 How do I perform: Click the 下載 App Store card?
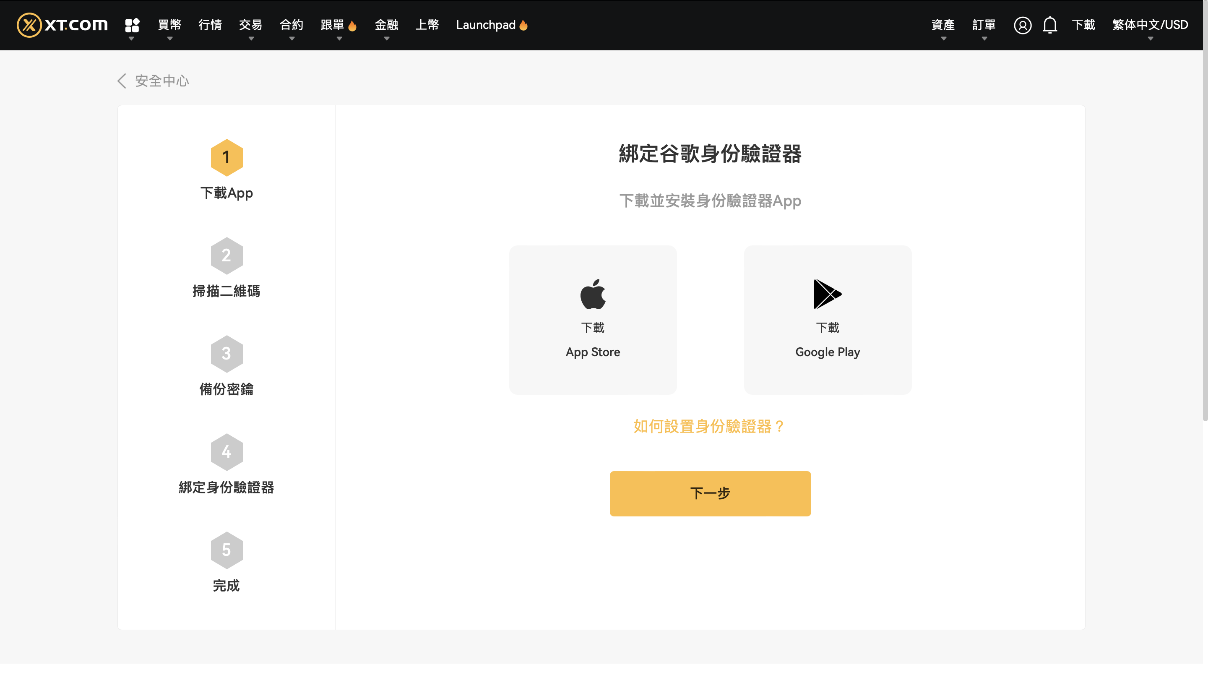[x=593, y=320]
